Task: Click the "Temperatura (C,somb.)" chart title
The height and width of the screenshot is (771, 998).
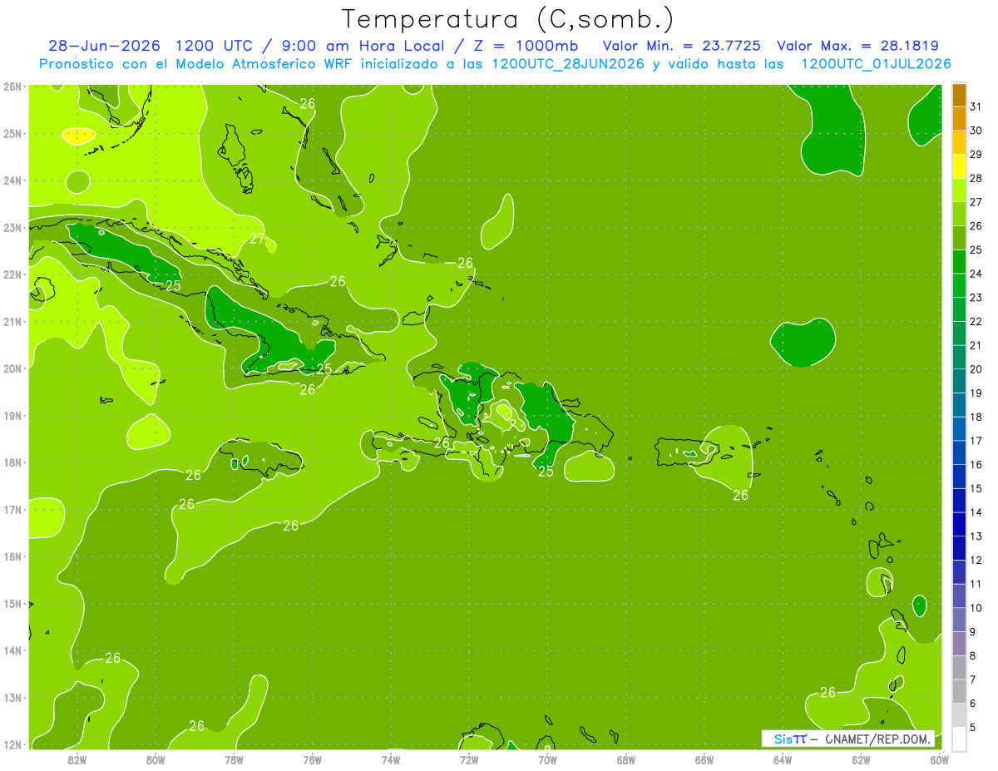Action: 507,20
